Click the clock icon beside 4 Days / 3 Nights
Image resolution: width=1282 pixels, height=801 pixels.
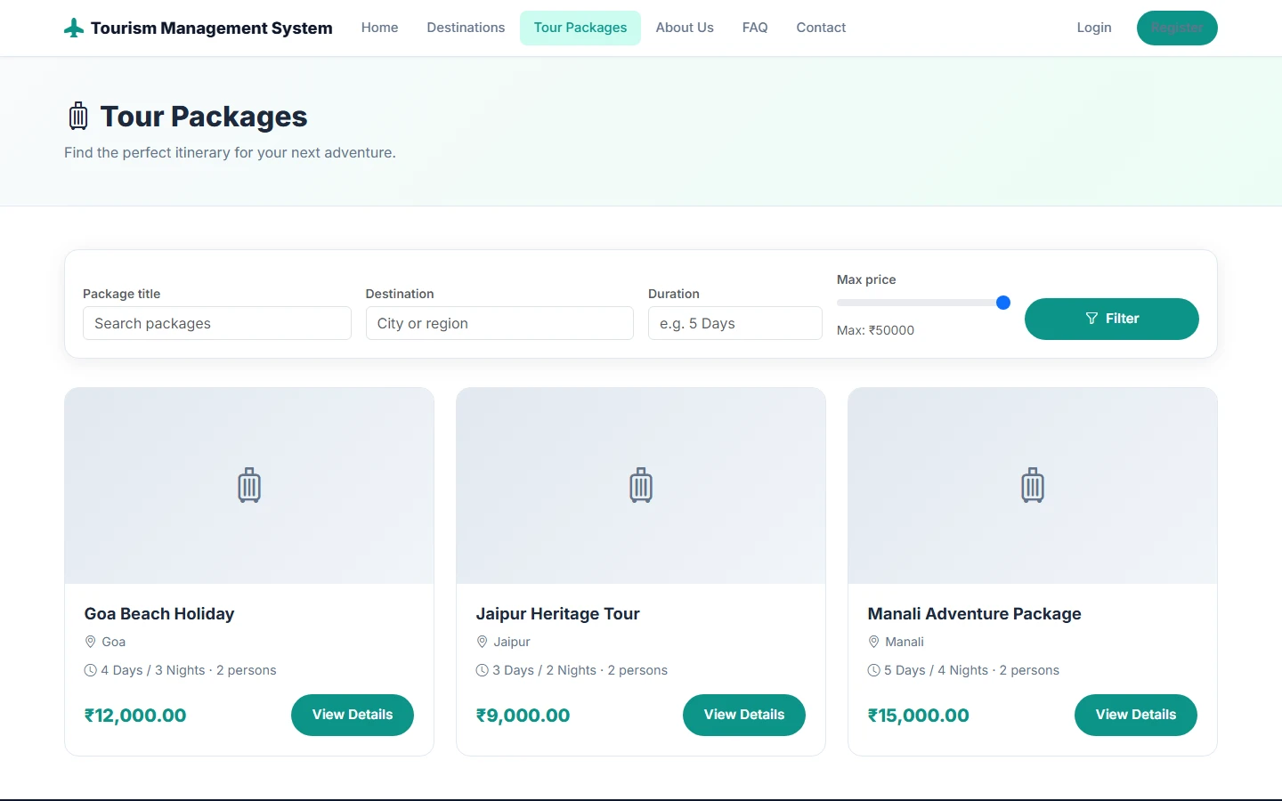coord(90,670)
